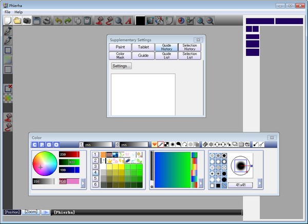The height and width of the screenshot is (224, 308).
Task: Click the redo arrow icon
Action: click(68, 21)
